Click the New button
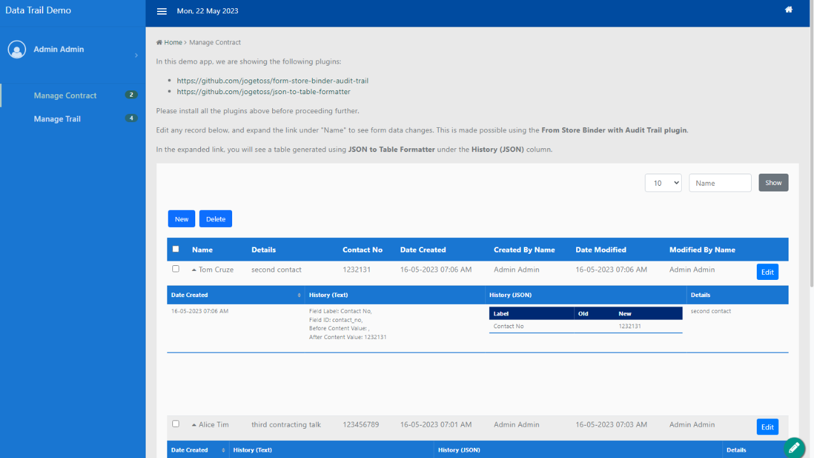The height and width of the screenshot is (458, 814). click(181, 219)
